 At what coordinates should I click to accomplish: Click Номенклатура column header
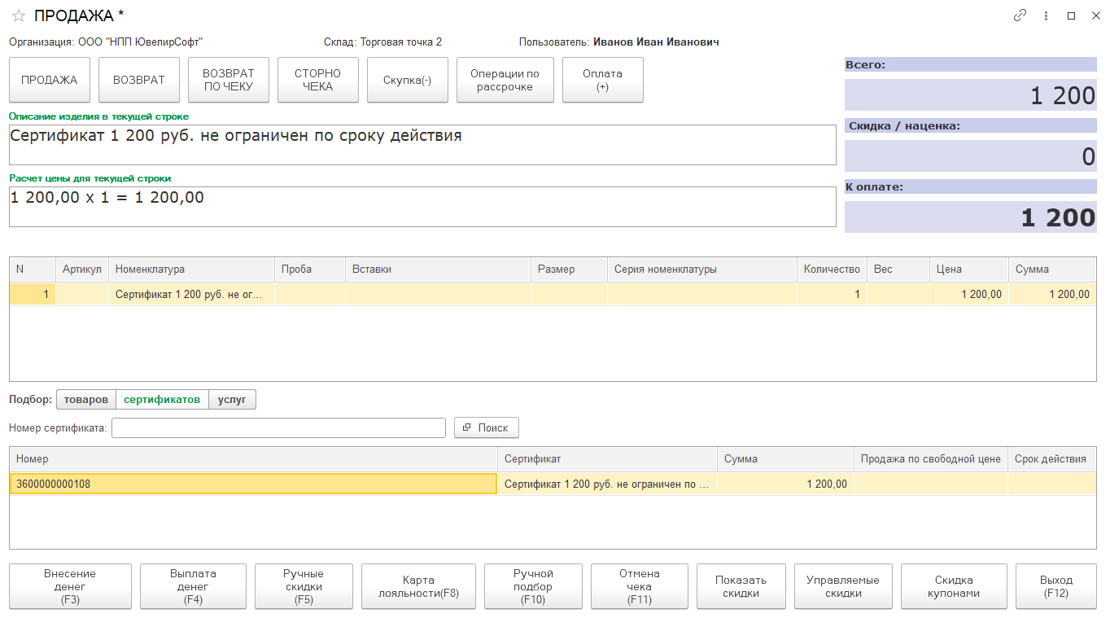pyautogui.click(x=191, y=270)
